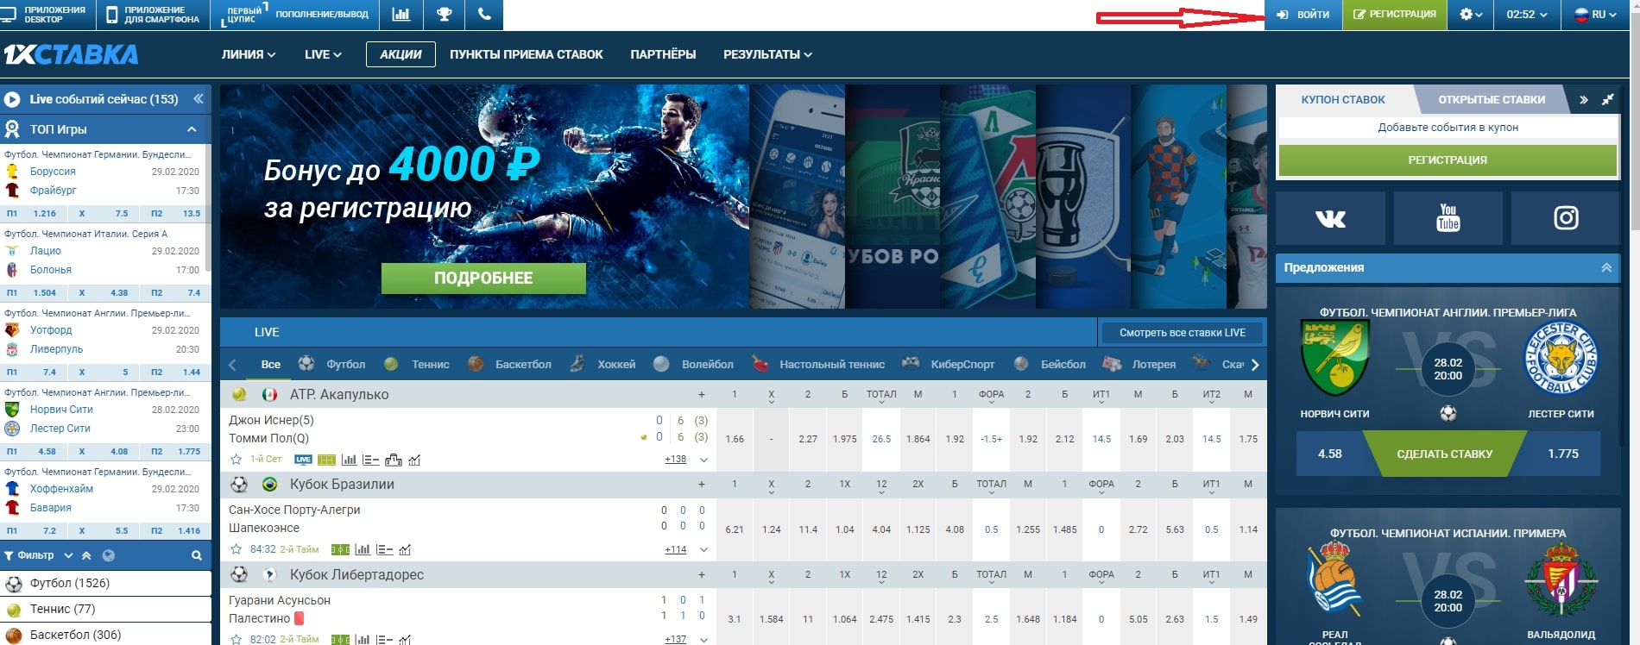Viewport: 1640px width, 645px height.
Task: Collapse the bet slip with the shrink arrows icon
Action: [1607, 100]
